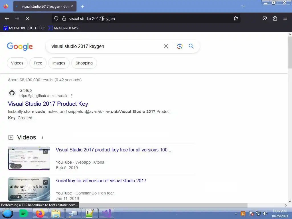Image resolution: width=292 pixels, height=219 pixels.
Task: Open MEDIAFIRE ROULETTER bookmark
Action: click(24, 28)
